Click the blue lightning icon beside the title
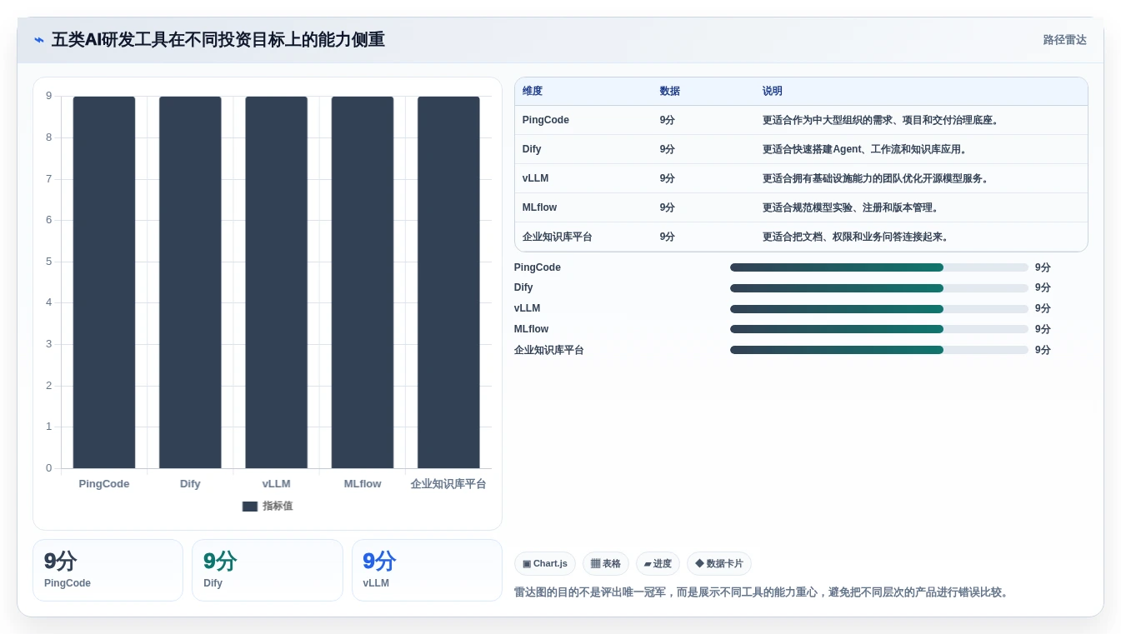 [39, 40]
